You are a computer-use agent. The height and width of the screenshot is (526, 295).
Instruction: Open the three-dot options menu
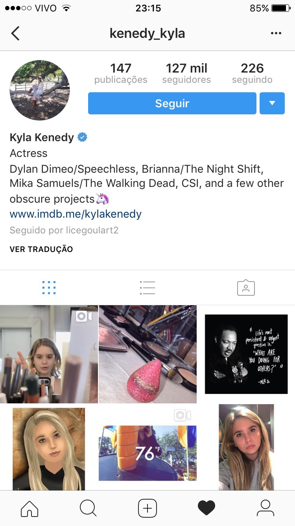point(276,34)
